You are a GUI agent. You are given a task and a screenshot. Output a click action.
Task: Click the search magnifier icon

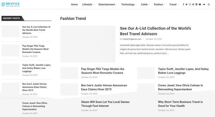pos(209,4)
